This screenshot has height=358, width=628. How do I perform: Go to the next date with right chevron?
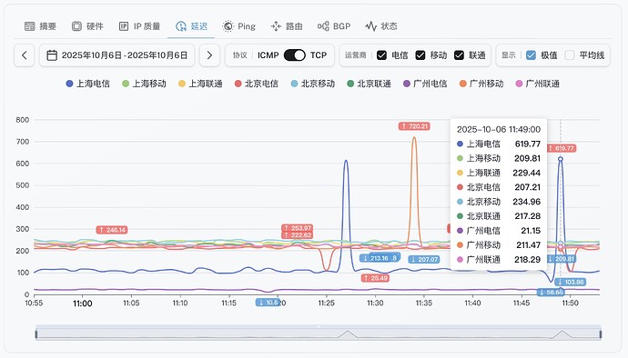(x=209, y=55)
